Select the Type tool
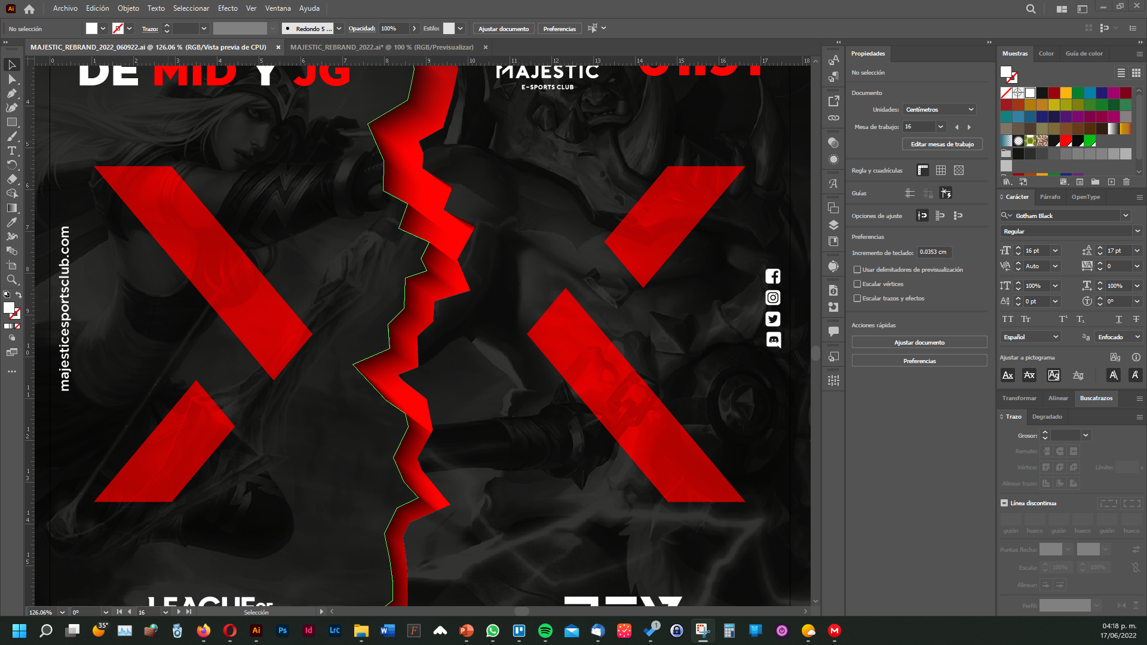Image resolution: width=1147 pixels, height=645 pixels. point(12,150)
